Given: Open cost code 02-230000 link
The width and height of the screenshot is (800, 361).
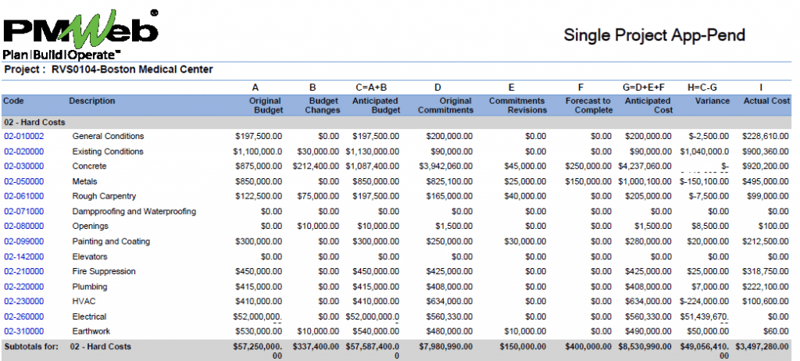Looking at the screenshot, I should coord(24,302).
